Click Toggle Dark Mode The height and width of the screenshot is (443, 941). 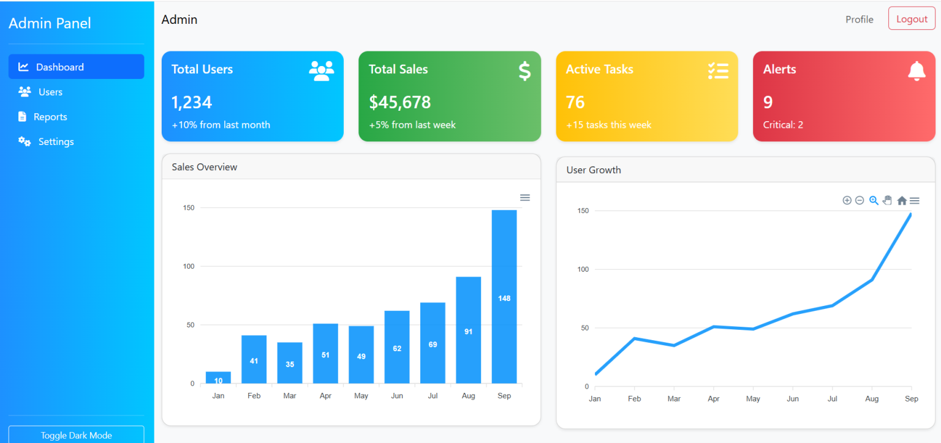(76, 435)
